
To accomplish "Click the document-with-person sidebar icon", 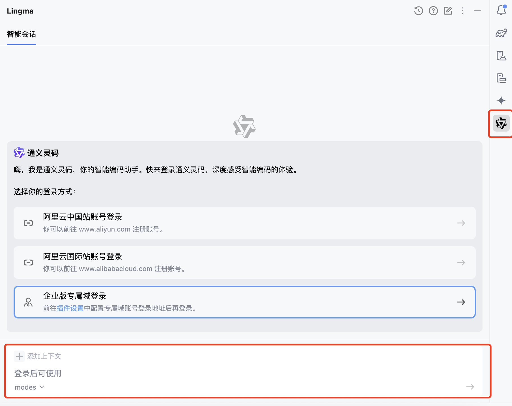I will [x=501, y=56].
